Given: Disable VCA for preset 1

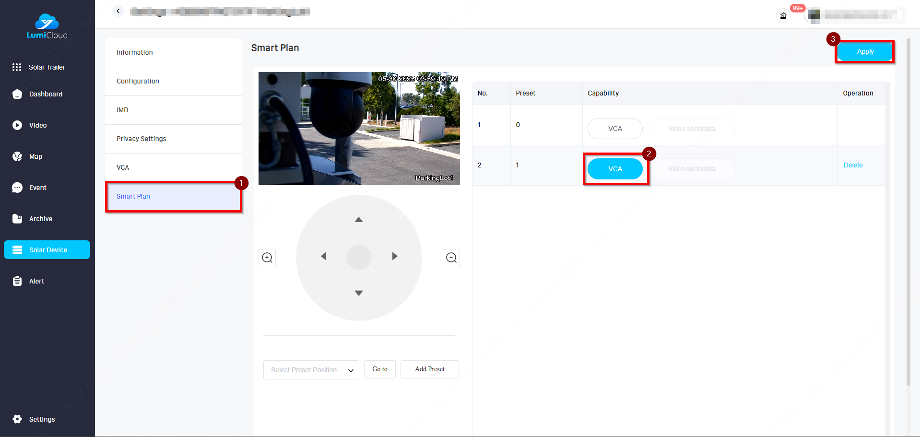Looking at the screenshot, I should tap(614, 169).
